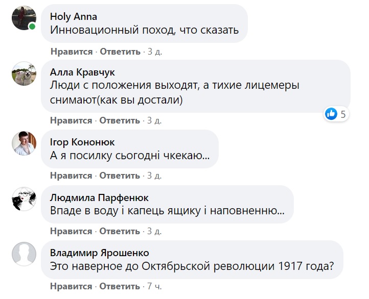Go to Владимир Ярошенко's profile name
369x299 pixels.
point(100,253)
